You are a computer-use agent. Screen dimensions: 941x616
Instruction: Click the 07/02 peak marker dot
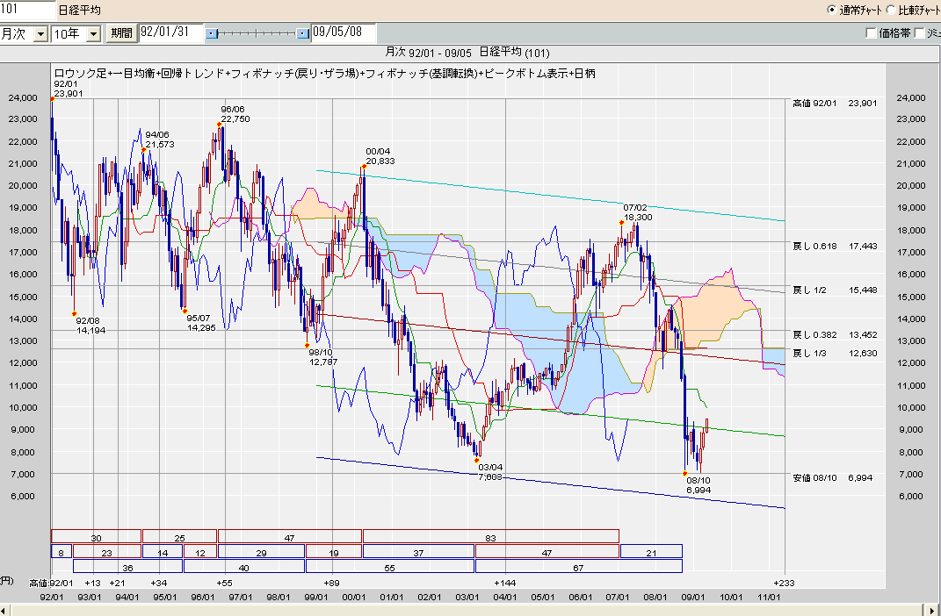coord(622,222)
